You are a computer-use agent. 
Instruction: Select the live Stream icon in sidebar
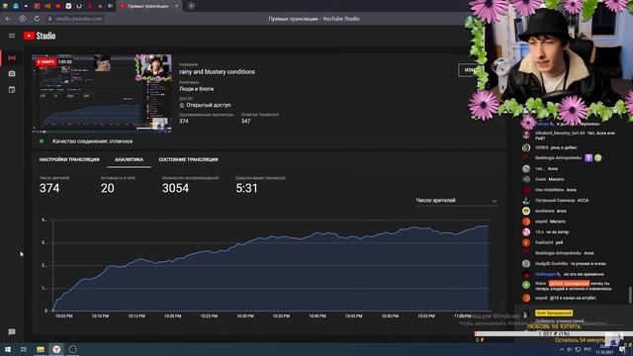(x=12, y=58)
